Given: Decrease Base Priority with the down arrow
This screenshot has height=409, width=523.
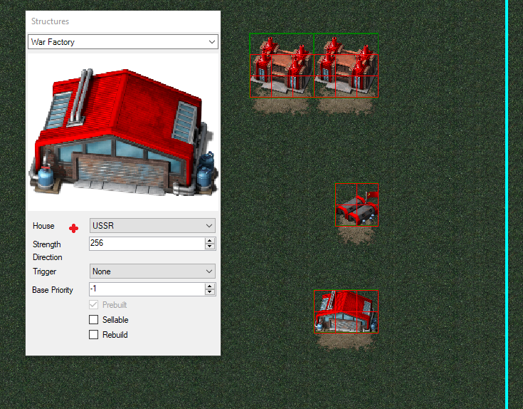Looking at the screenshot, I should click(x=209, y=292).
